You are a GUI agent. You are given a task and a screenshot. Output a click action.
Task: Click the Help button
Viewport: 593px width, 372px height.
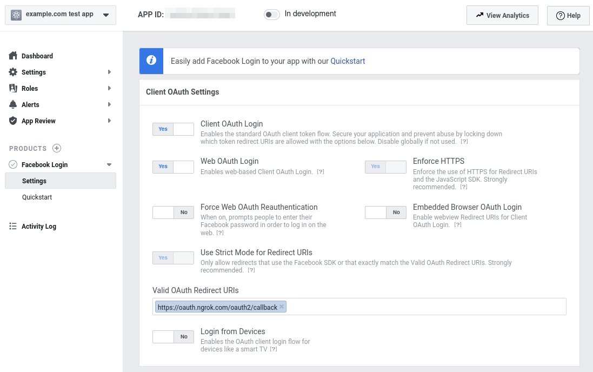[x=568, y=16]
